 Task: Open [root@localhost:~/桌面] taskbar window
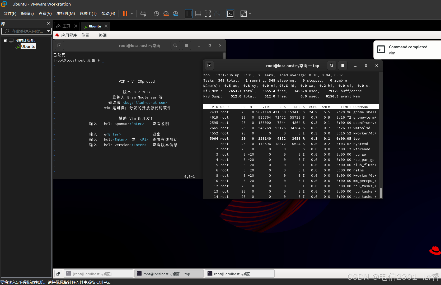pos(98,274)
